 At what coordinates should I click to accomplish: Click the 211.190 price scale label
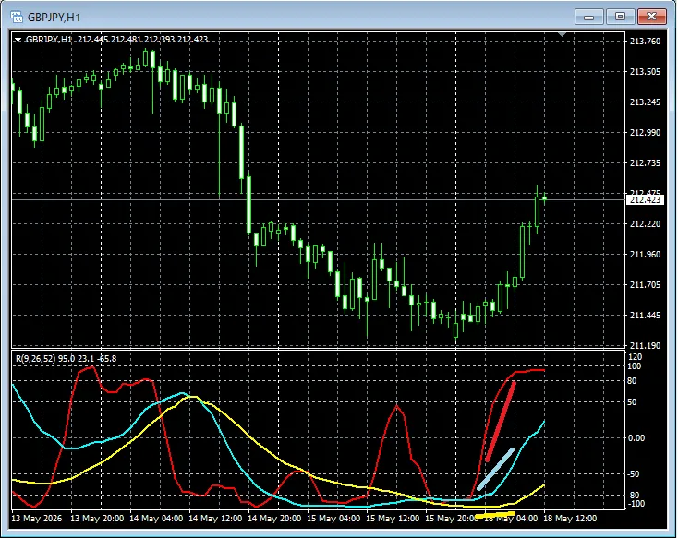pos(645,346)
